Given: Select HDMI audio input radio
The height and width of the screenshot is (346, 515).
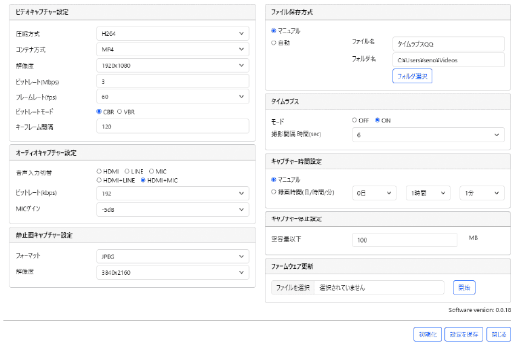Looking at the screenshot, I should [x=99, y=171].
